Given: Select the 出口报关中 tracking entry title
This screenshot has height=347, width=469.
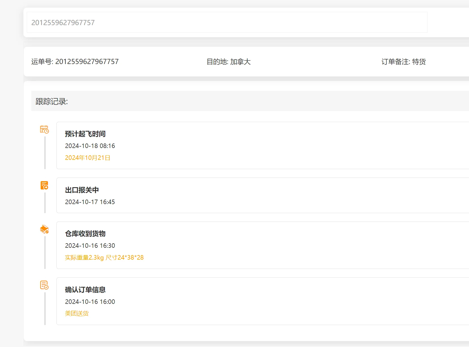Looking at the screenshot, I should [x=82, y=190].
